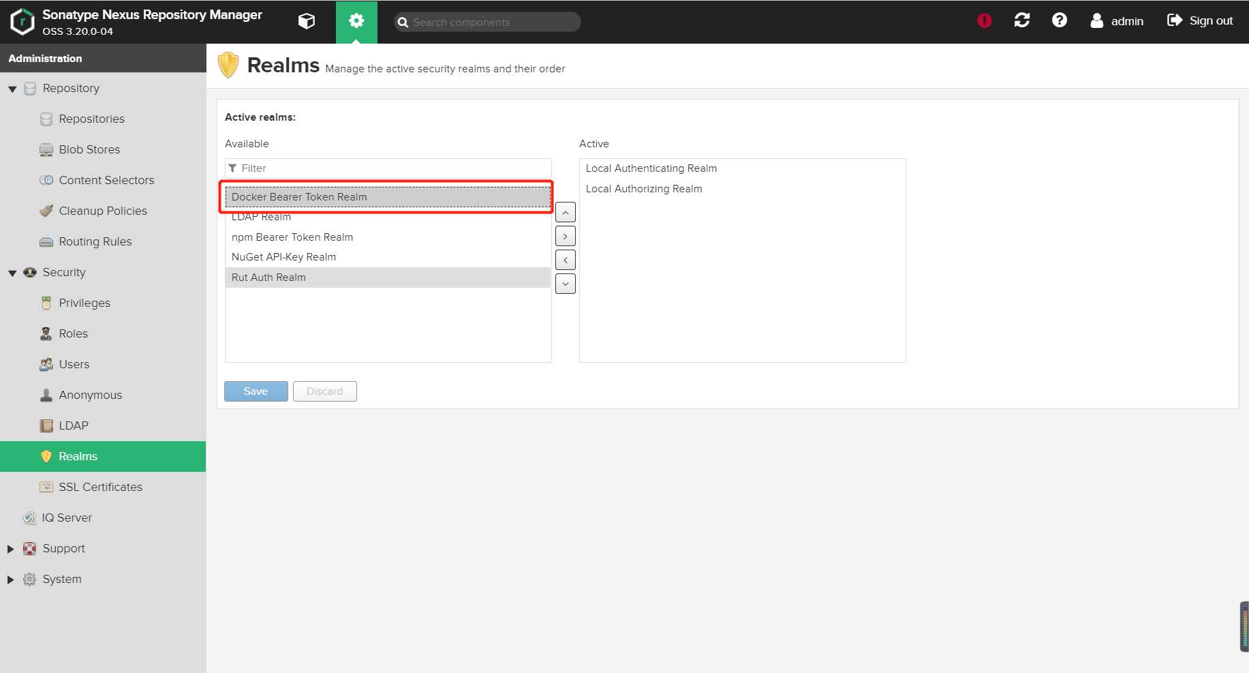Click the add to Active right arrow
The height and width of the screenshot is (673, 1249).
pyautogui.click(x=566, y=237)
